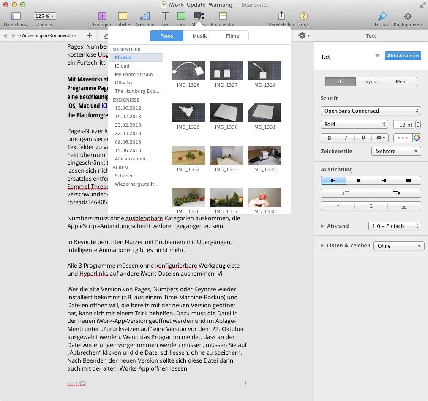This screenshot has width=428, height=401.
Task: Open the Format inspector panel
Action: click(382, 16)
